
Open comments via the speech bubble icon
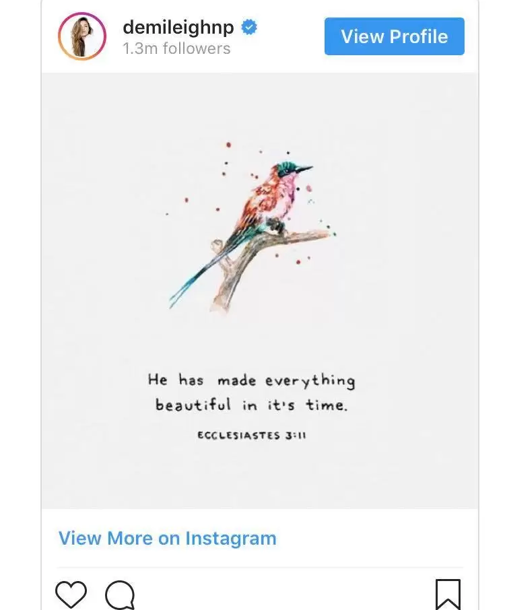click(x=121, y=595)
